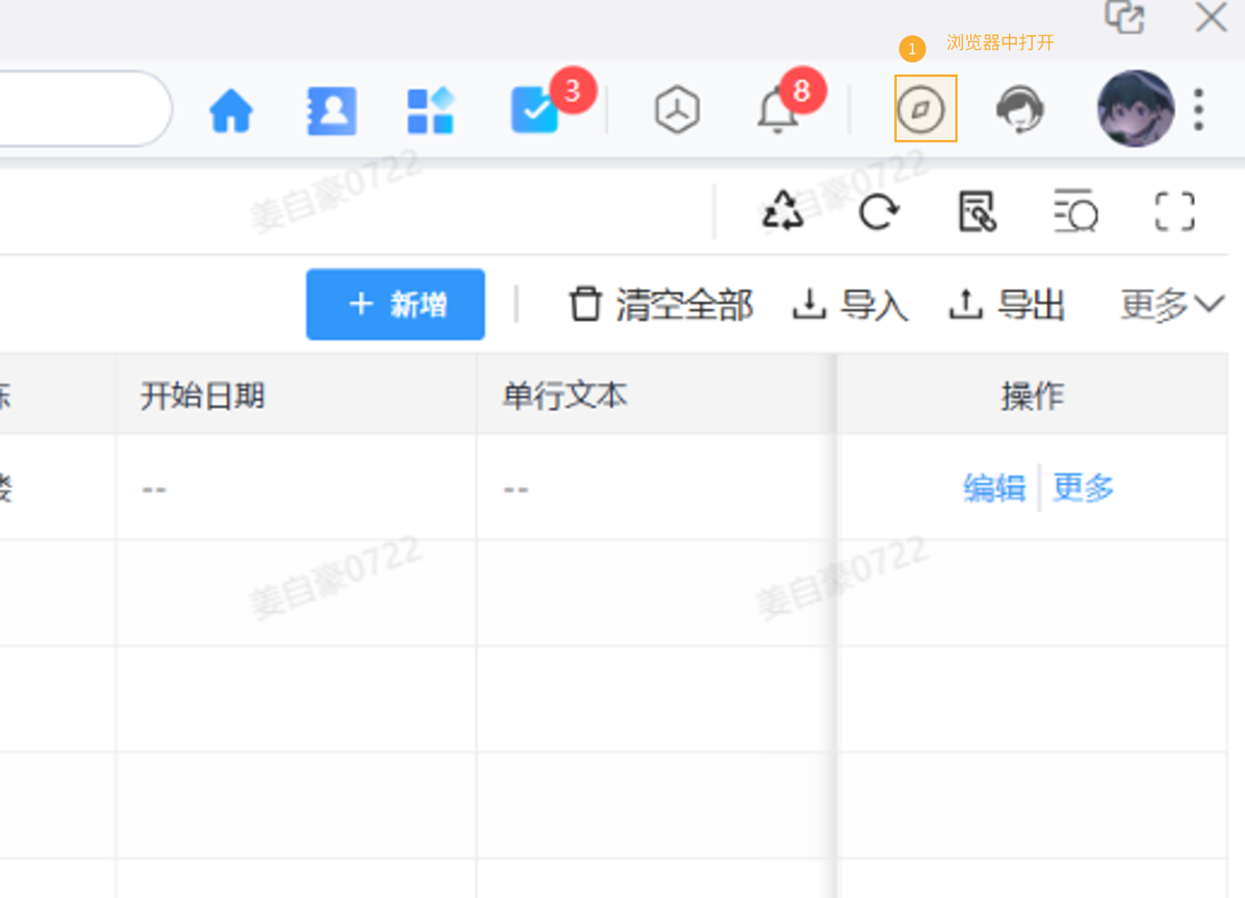The width and height of the screenshot is (1245, 898).
Task: Click the recycle bin triangle icon
Action: click(x=782, y=211)
